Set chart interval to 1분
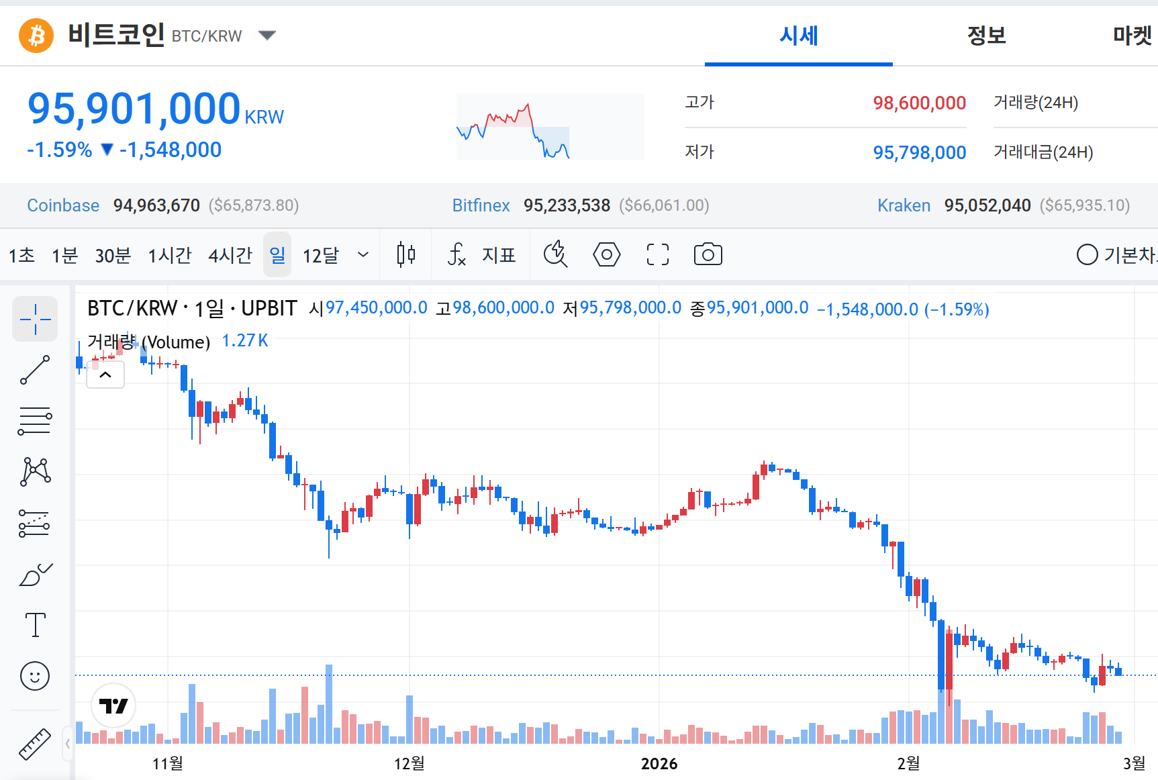1158x780 pixels. (65, 255)
